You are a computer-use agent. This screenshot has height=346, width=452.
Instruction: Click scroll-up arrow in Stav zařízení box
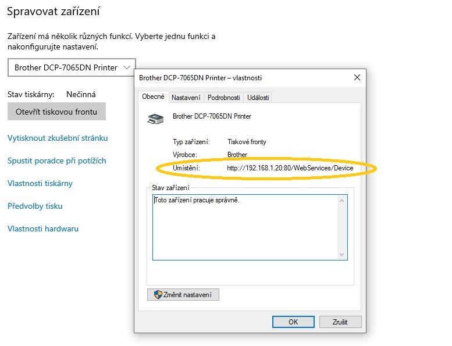(342, 201)
